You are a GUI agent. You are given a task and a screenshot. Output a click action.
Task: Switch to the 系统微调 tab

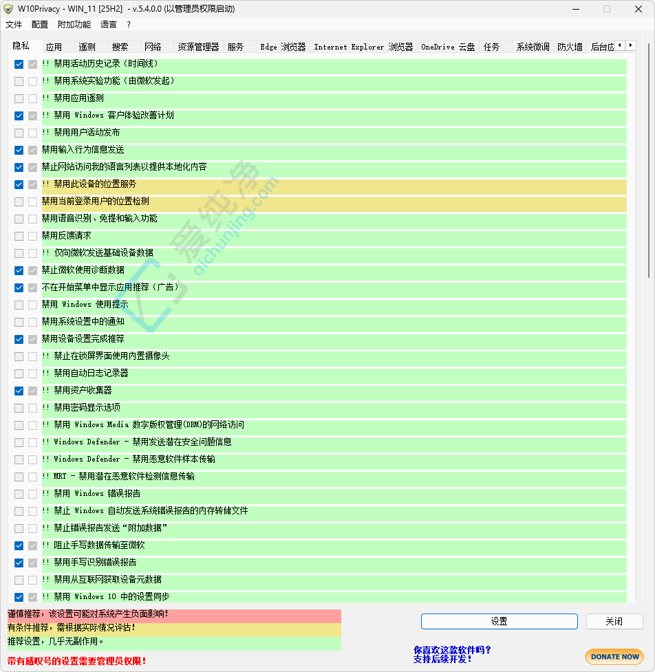tap(533, 47)
